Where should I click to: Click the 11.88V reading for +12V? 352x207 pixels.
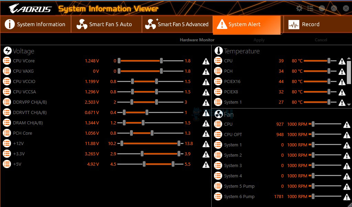92,143
